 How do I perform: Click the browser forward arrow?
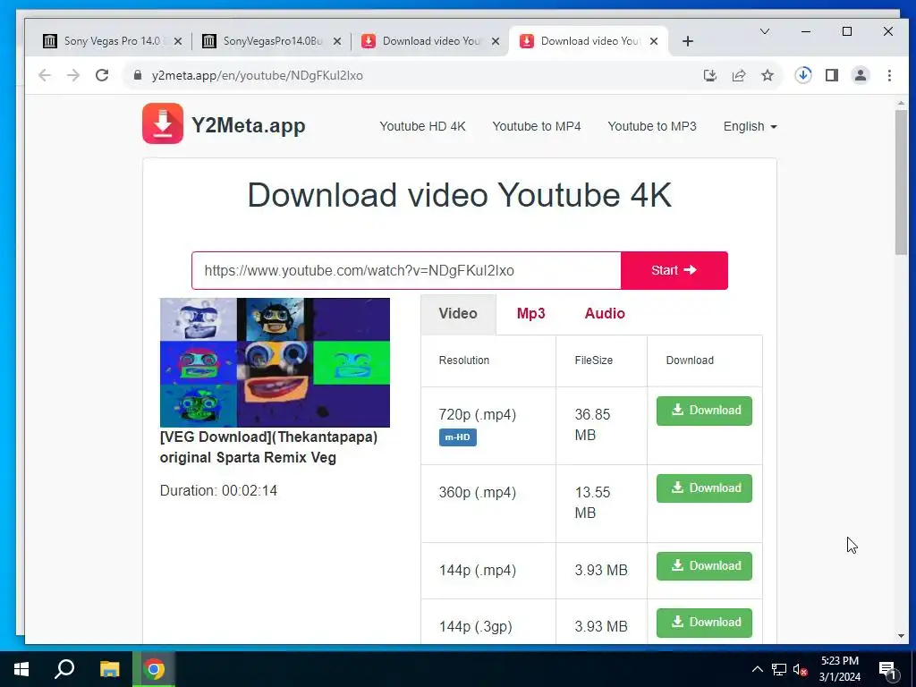73,75
